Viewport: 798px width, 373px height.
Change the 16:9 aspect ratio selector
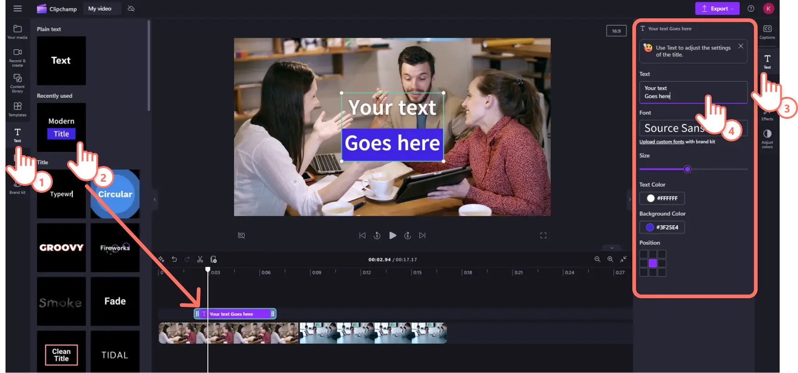(x=616, y=31)
